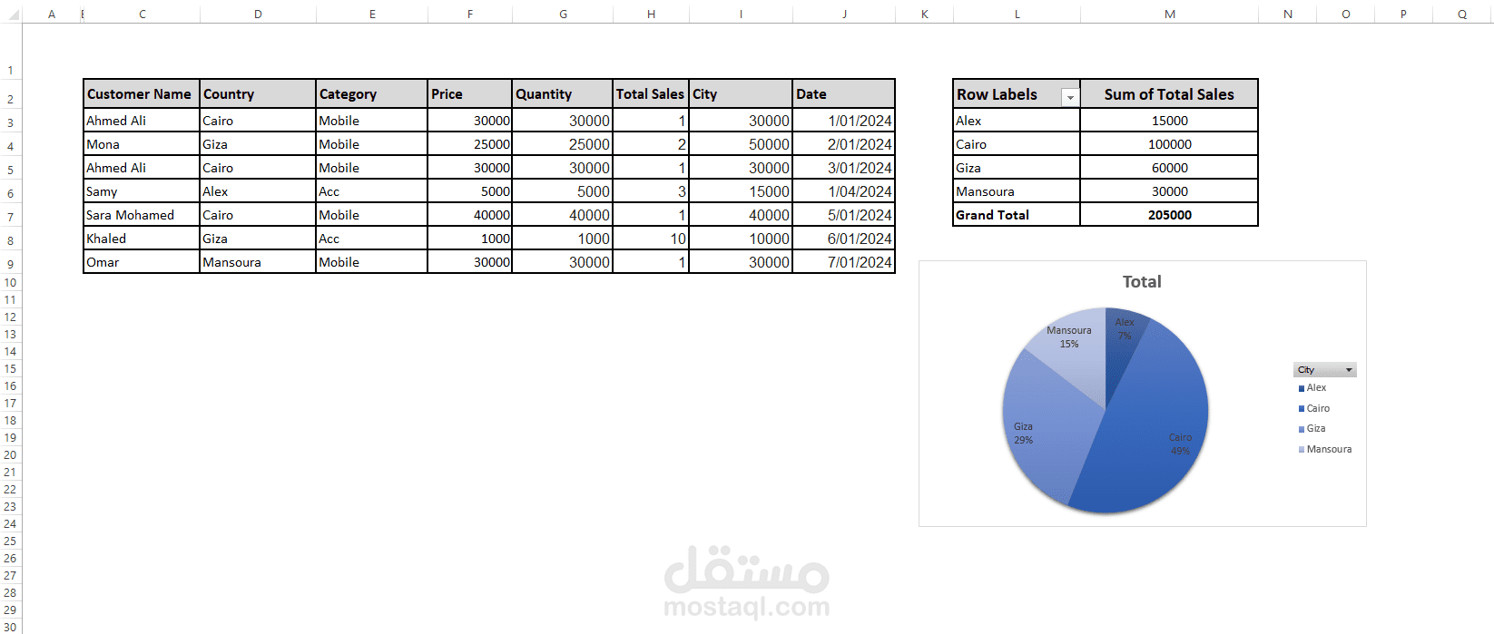Select the 205000 grand total value
The height and width of the screenshot is (634, 1494).
pyautogui.click(x=1169, y=215)
